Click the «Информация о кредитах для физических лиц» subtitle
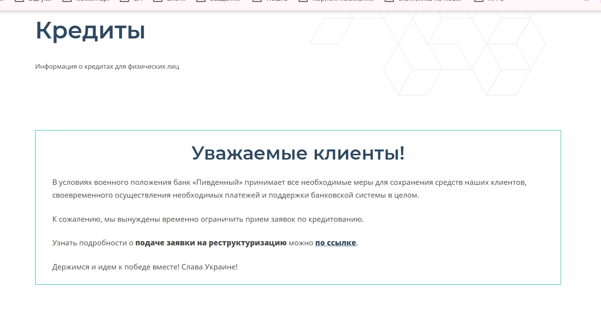Viewport: 601px width, 311px height. pos(107,67)
